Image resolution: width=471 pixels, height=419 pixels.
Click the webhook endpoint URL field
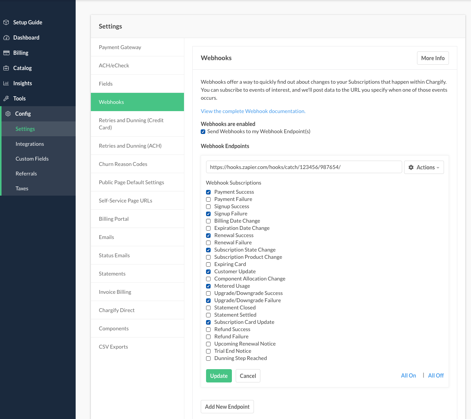coord(304,167)
